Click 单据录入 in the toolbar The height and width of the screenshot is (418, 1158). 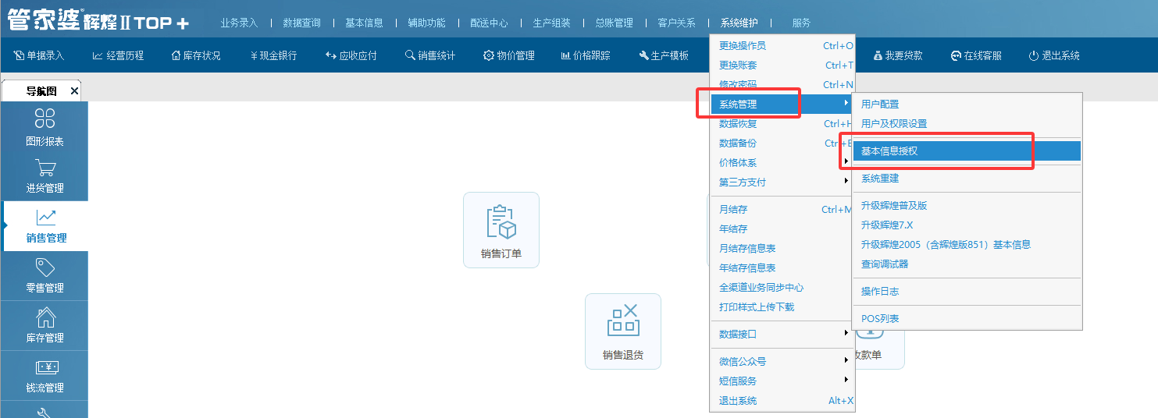pos(39,55)
